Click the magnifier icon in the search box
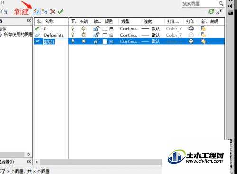237x174 pixels. tap(221, 3)
